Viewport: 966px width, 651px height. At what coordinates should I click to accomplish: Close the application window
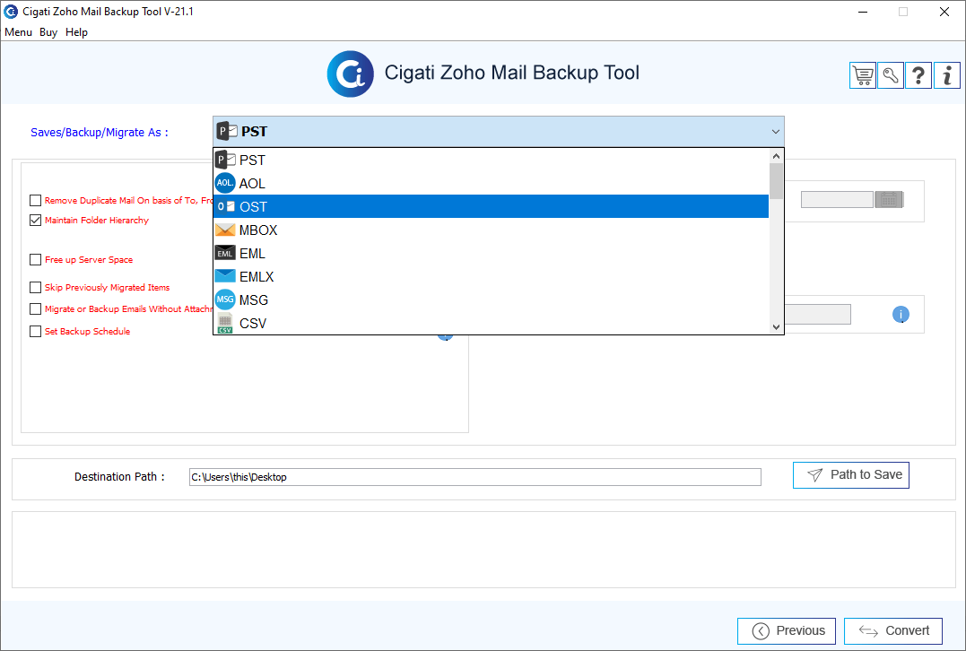[944, 12]
